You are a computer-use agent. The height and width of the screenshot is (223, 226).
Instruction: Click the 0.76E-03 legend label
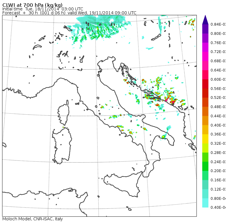(x=218, y=43)
